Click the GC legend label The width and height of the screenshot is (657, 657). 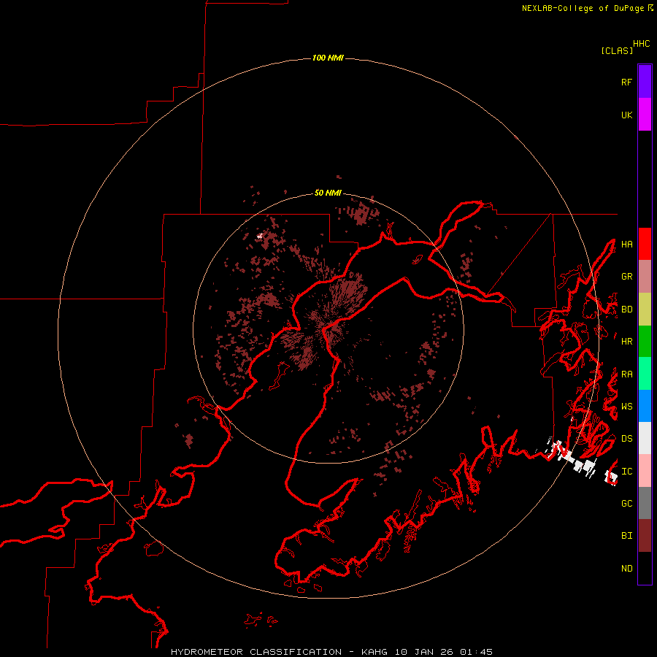click(626, 504)
